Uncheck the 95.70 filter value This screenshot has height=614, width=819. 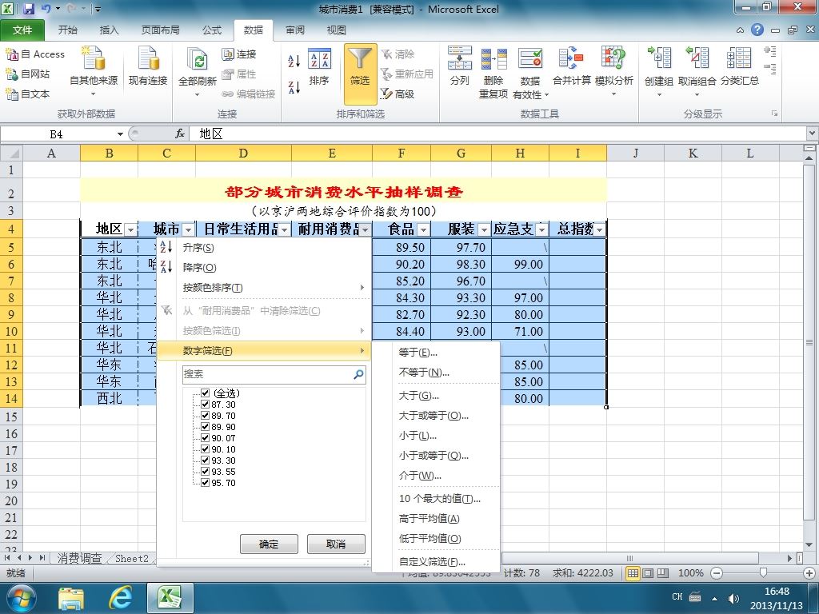coord(206,483)
